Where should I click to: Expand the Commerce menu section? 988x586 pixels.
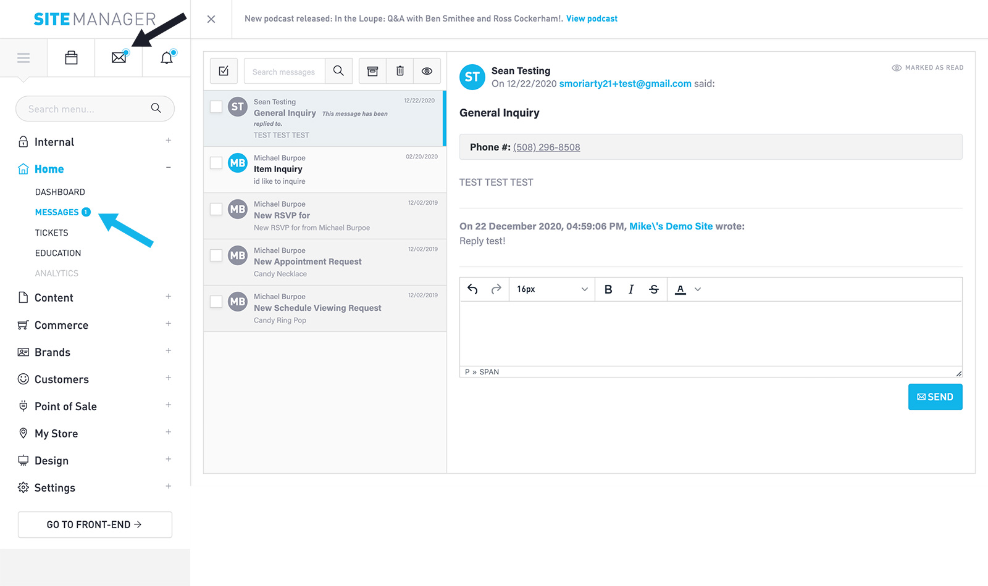pyautogui.click(x=168, y=324)
